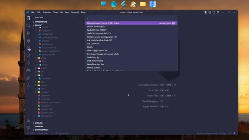
Task: Click Live Share in the status bar
Action: click(43, 133)
